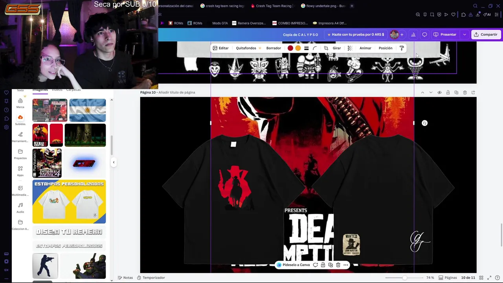
Task: Delete element trash icon in floating toolbar
Action: tap(338, 265)
